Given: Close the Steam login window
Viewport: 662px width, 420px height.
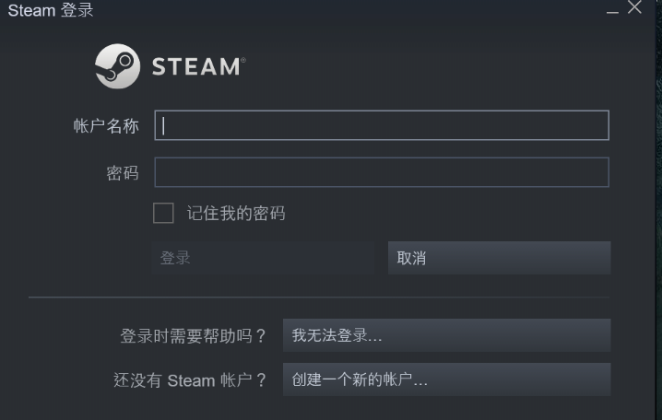Looking at the screenshot, I should click(634, 7).
